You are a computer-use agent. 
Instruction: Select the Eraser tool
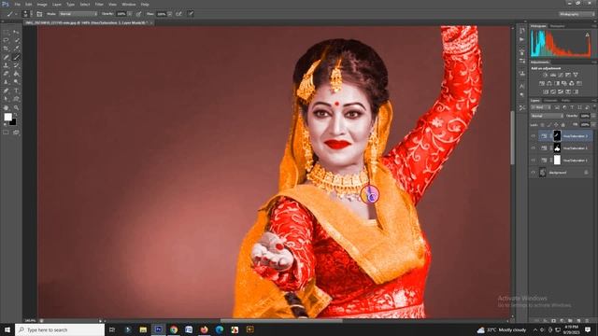coord(6,74)
